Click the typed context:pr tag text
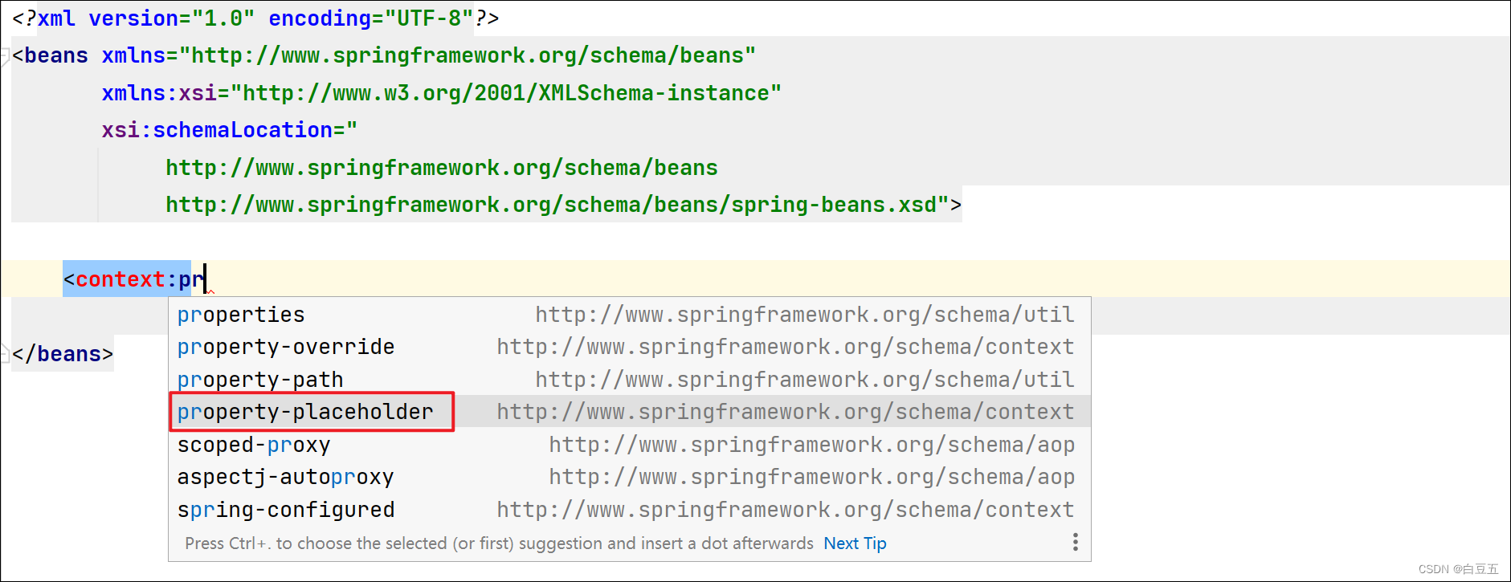1511x582 pixels. [133, 279]
